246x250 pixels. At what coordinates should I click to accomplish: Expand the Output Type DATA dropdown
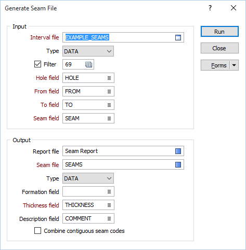coord(88,178)
